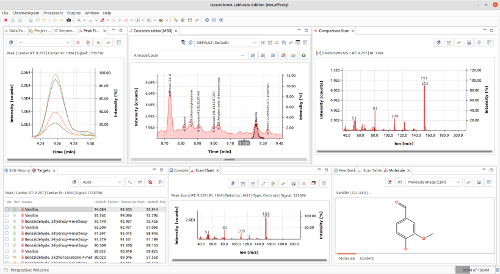Open Molecule panel settings icon at toolbar end
500x274 pixels.
point(489,182)
